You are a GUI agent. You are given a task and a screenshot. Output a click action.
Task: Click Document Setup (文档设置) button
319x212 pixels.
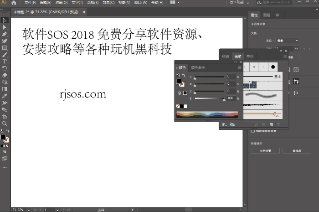[x=265, y=151]
